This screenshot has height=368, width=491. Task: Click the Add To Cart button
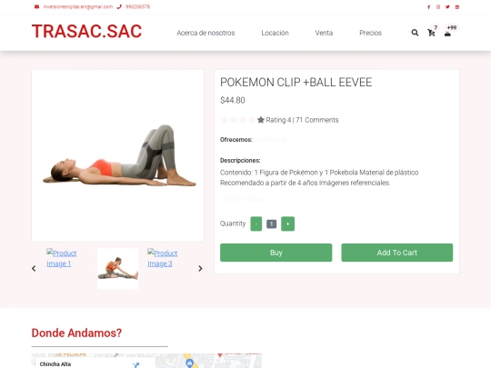(x=397, y=253)
